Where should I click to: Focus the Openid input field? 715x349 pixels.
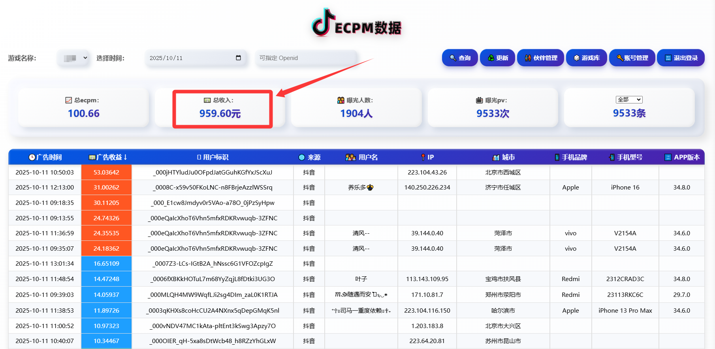tap(306, 58)
